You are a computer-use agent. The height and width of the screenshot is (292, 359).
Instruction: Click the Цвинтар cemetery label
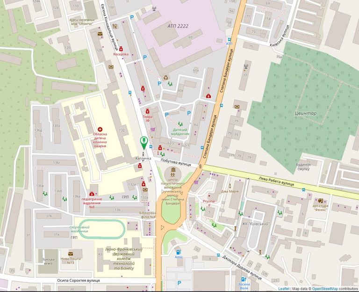(305, 113)
